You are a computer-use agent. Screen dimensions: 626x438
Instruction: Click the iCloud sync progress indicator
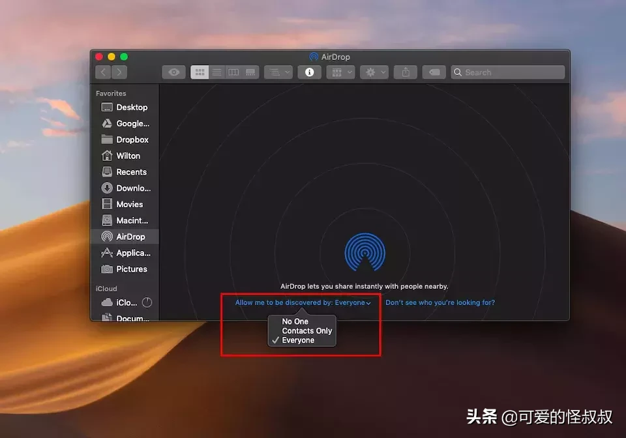tap(147, 302)
